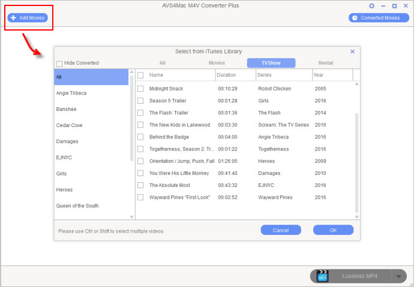Viewport: 414px width, 287px height.
Task: Check You Were His Little Monkey checkbox
Action: 140,173
